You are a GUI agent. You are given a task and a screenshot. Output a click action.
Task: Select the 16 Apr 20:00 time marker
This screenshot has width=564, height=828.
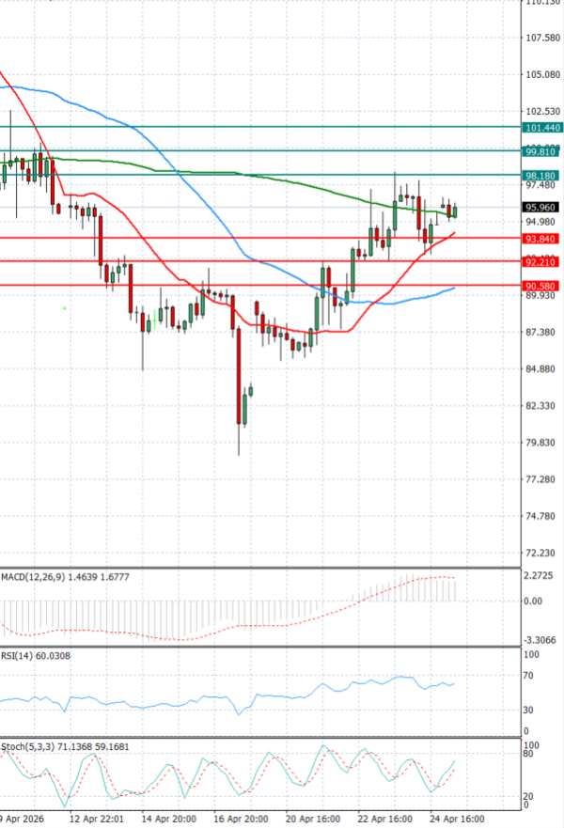241,818
